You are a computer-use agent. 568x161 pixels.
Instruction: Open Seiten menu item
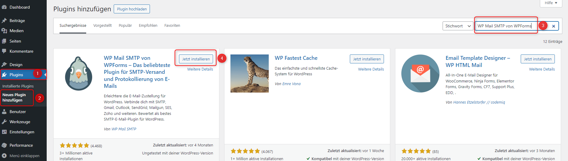coord(23,41)
